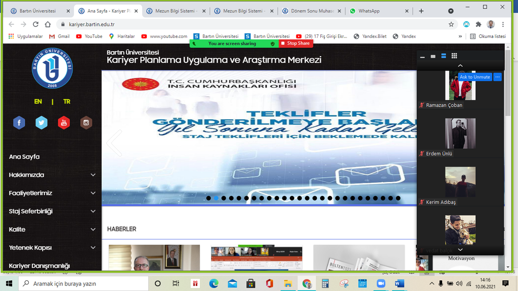Switch site language to TR
Screen dimensions: 518x291
click(x=67, y=102)
